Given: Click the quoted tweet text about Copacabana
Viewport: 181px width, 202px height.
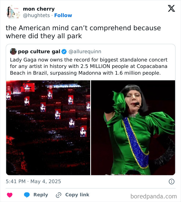Looking at the screenshot, I should (x=88, y=66).
